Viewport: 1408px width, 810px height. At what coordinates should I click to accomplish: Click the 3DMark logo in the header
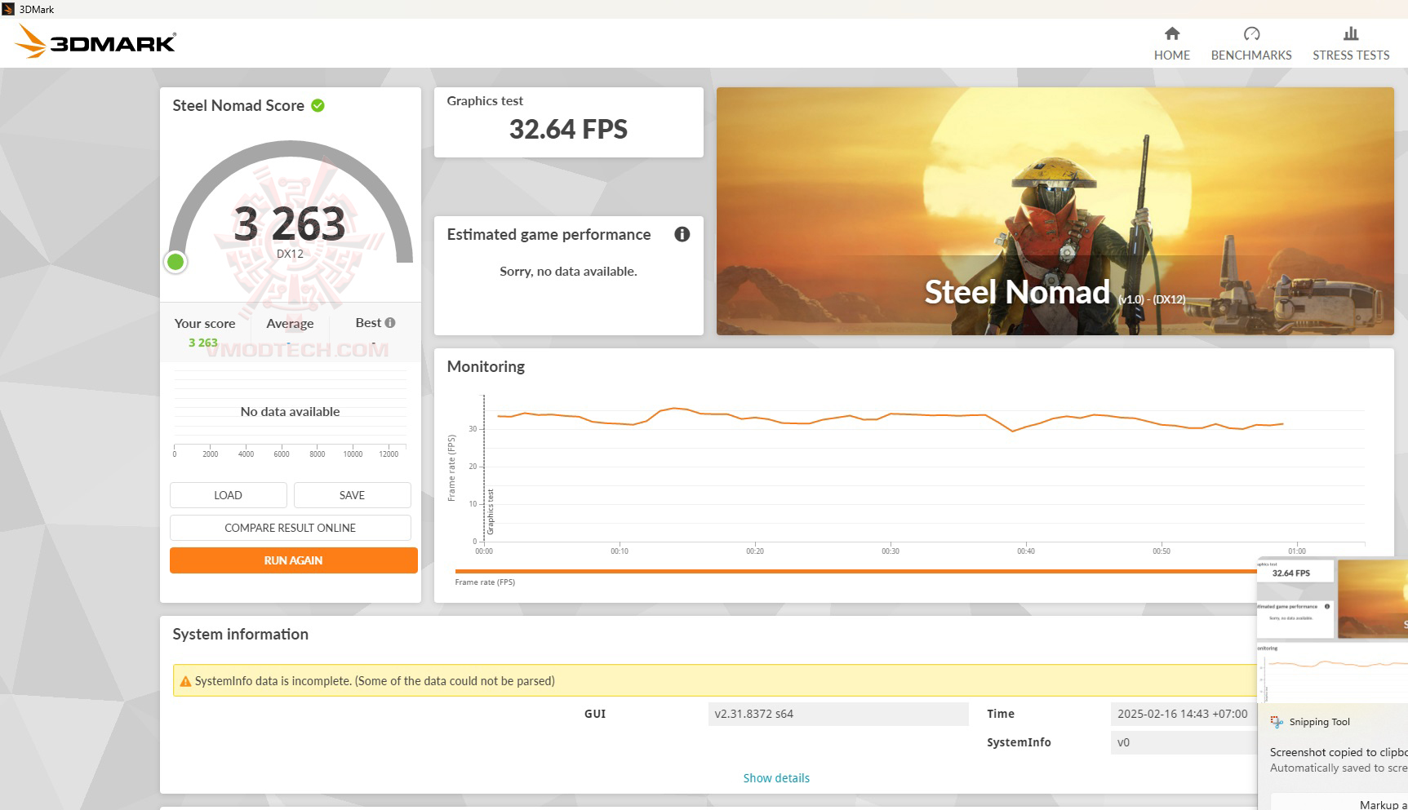95,42
